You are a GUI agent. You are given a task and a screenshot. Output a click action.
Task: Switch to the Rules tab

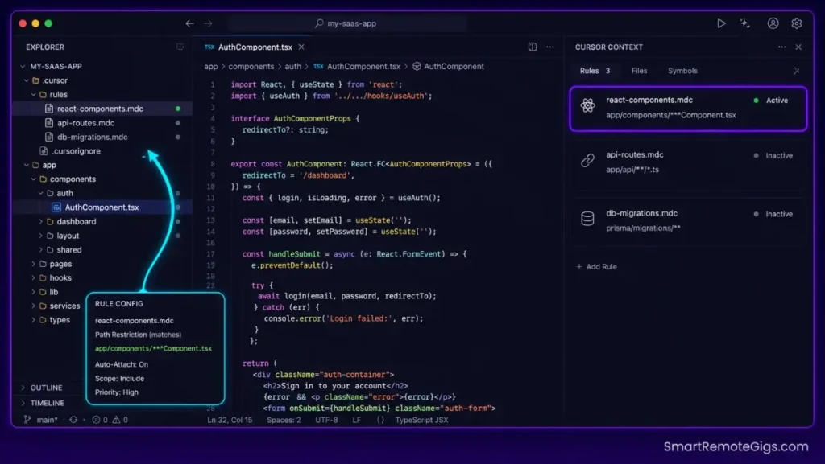coord(595,70)
